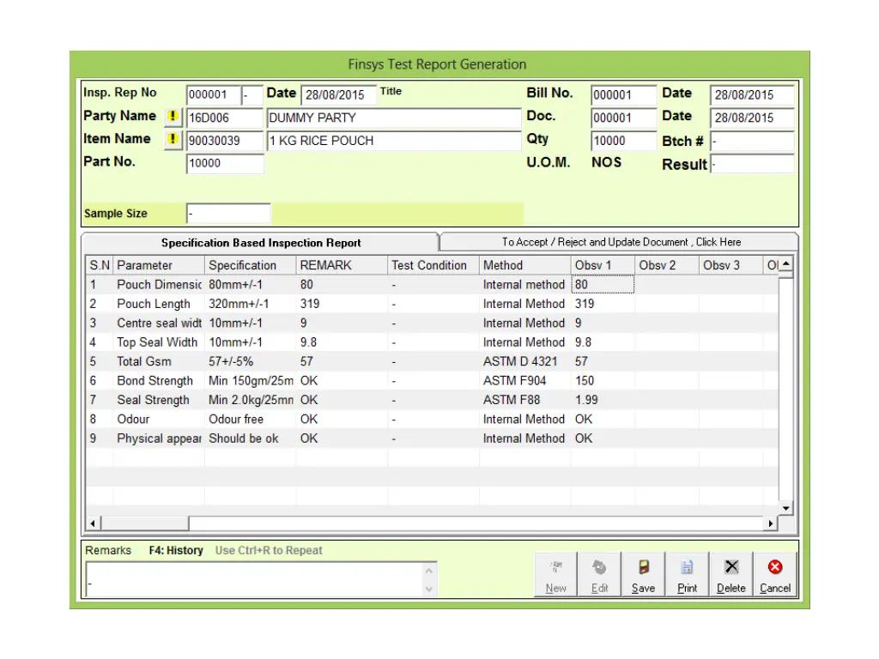
Task: Click the inspection report Date field
Action: 338,94
